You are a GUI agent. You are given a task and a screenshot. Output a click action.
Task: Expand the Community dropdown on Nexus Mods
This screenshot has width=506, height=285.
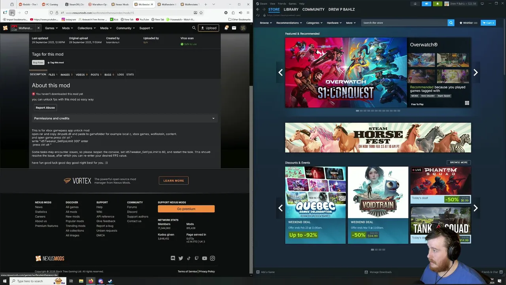125,28
